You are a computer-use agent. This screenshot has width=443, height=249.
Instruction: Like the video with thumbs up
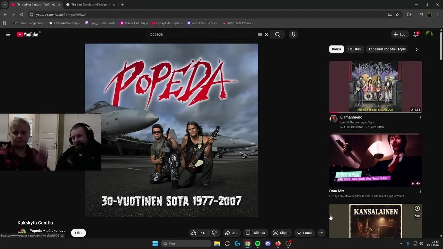click(x=198, y=233)
